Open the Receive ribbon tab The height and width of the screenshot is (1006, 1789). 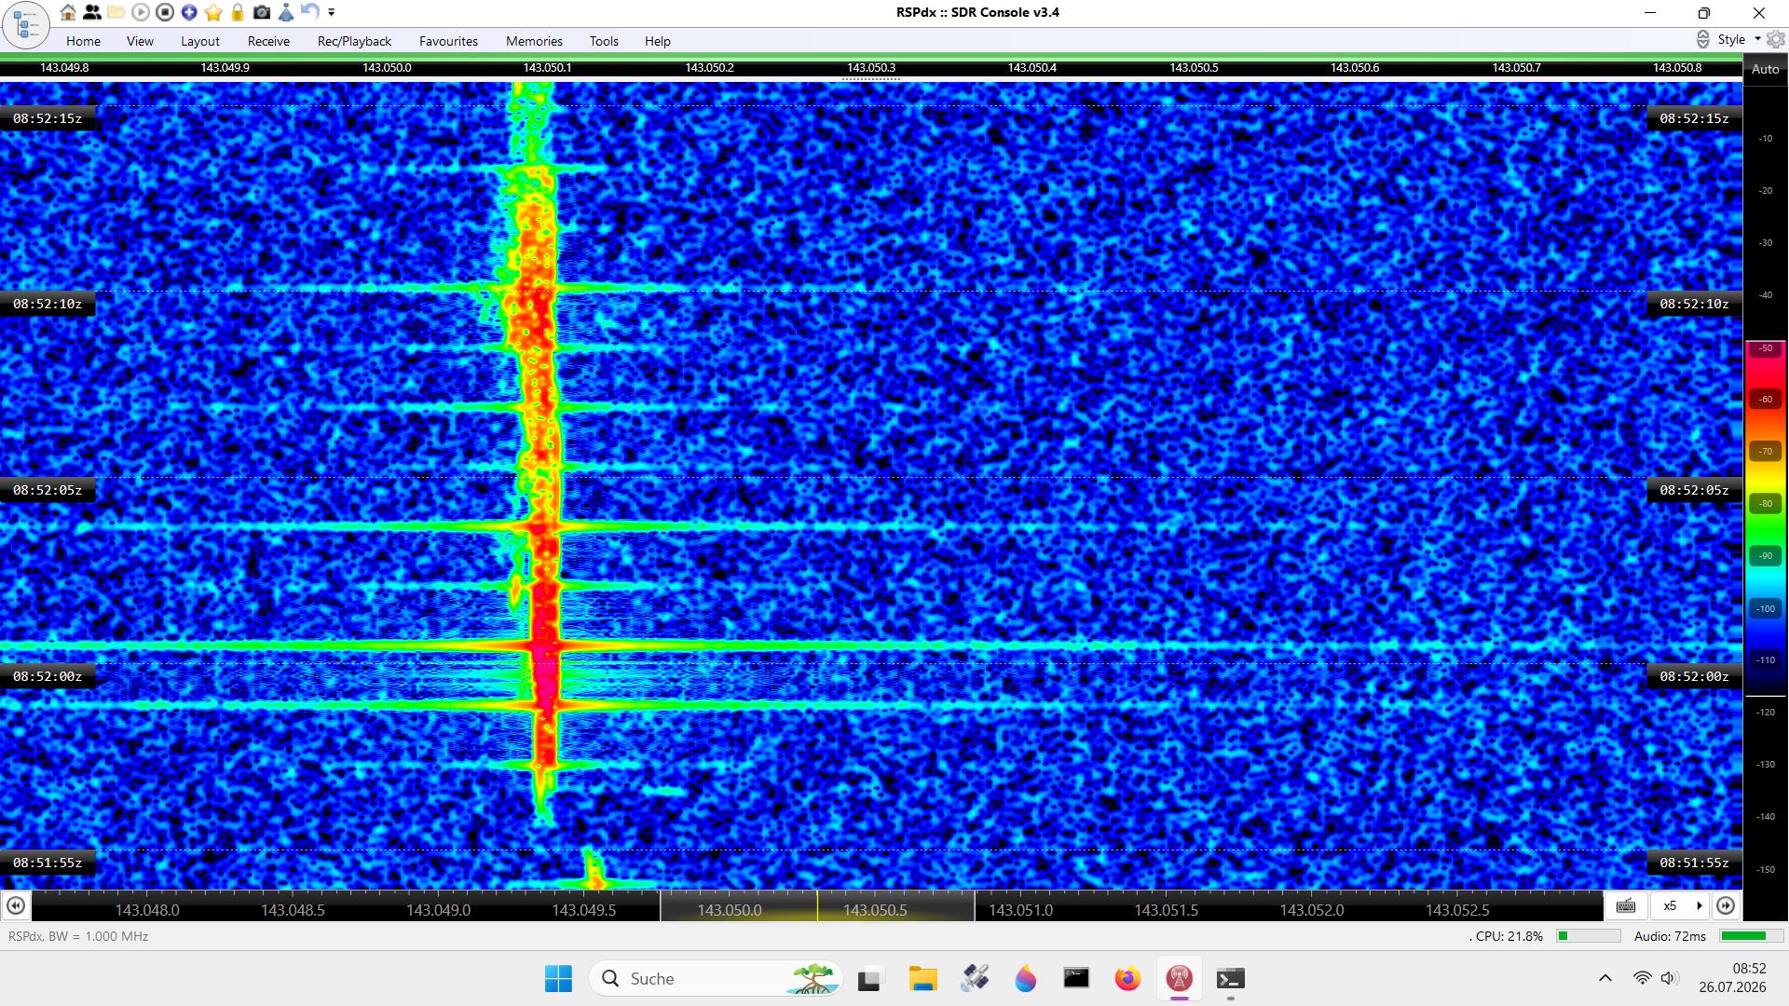click(x=268, y=41)
